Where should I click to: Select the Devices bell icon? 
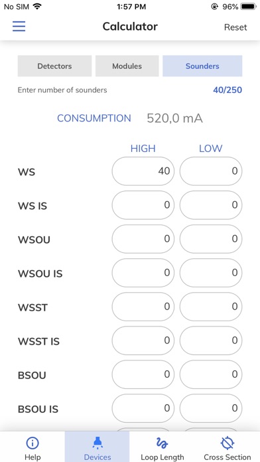point(97,443)
